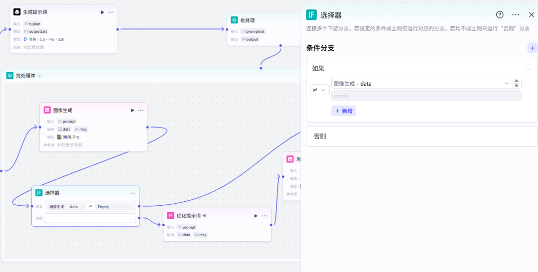Click the 如果 branch label in panel
Viewport: 538px width, 272px height.
click(x=318, y=69)
